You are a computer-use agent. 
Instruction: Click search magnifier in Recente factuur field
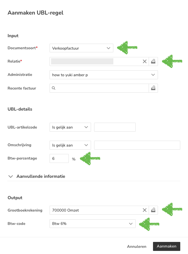(x=54, y=88)
